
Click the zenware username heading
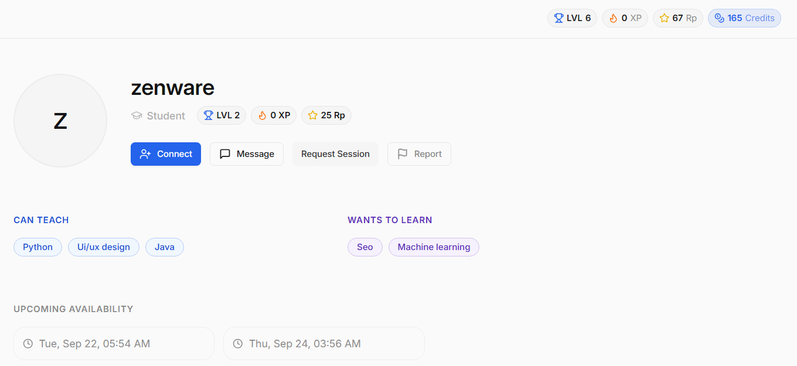tap(173, 88)
